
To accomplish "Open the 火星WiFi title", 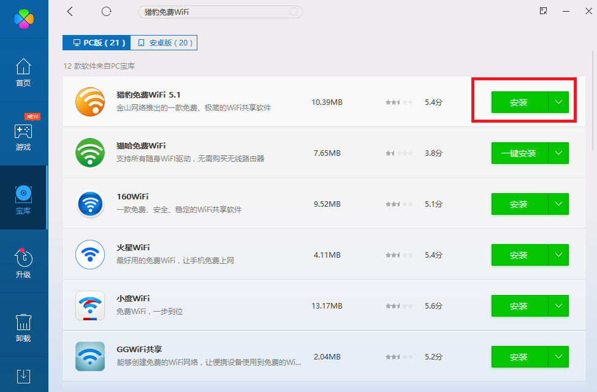I will (133, 248).
